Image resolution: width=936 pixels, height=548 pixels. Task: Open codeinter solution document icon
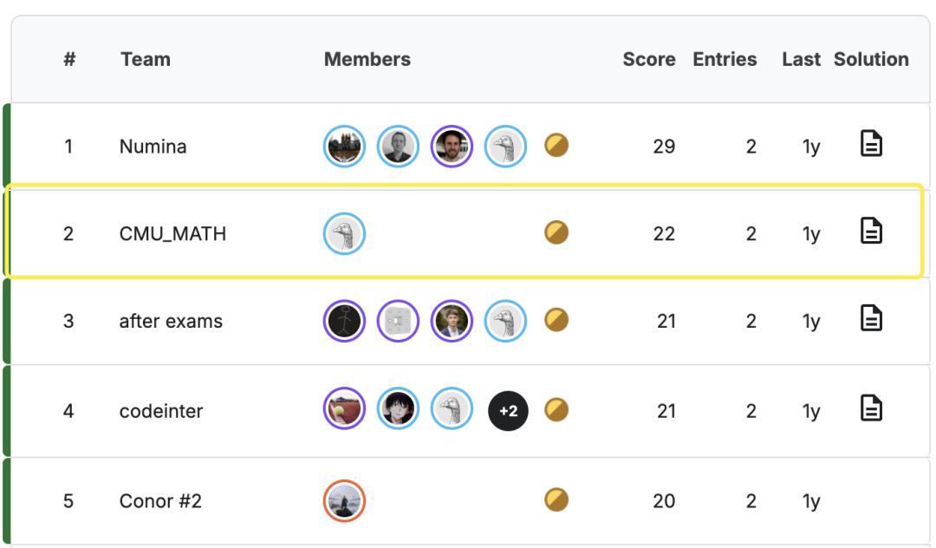coord(871,408)
